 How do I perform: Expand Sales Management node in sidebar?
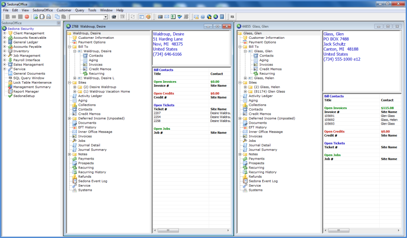pos(4,65)
